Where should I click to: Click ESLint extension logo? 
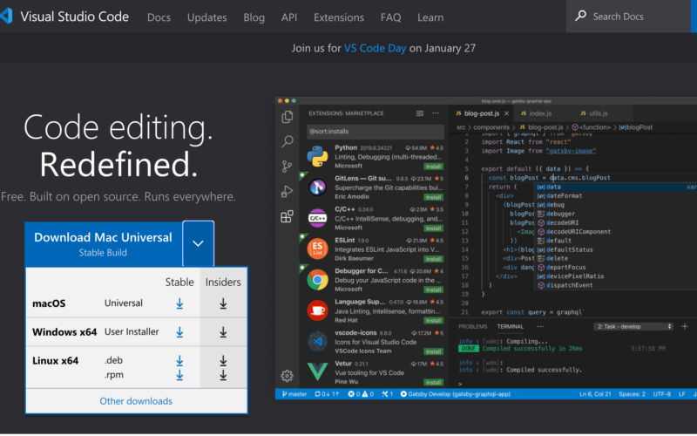coord(317,249)
